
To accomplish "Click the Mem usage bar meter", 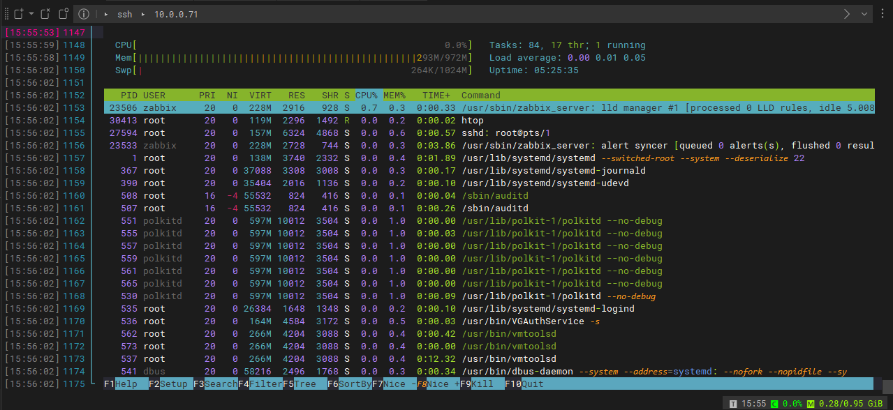I will click(294, 58).
